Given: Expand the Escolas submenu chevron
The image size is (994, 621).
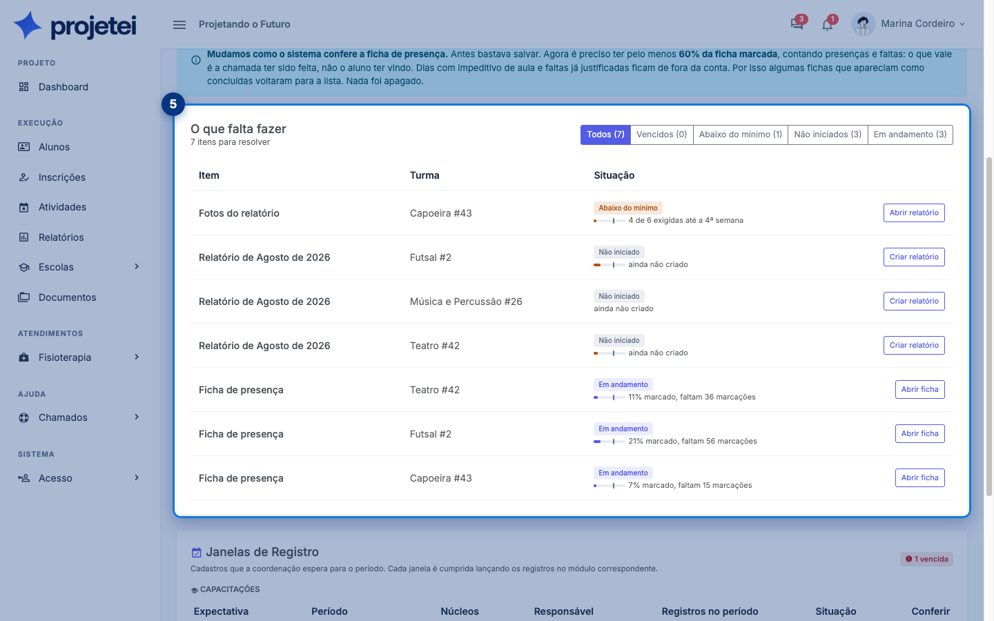Looking at the screenshot, I should [x=137, y=266].
